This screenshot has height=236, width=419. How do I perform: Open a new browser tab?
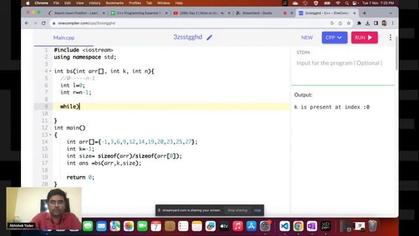pos(364,13)
